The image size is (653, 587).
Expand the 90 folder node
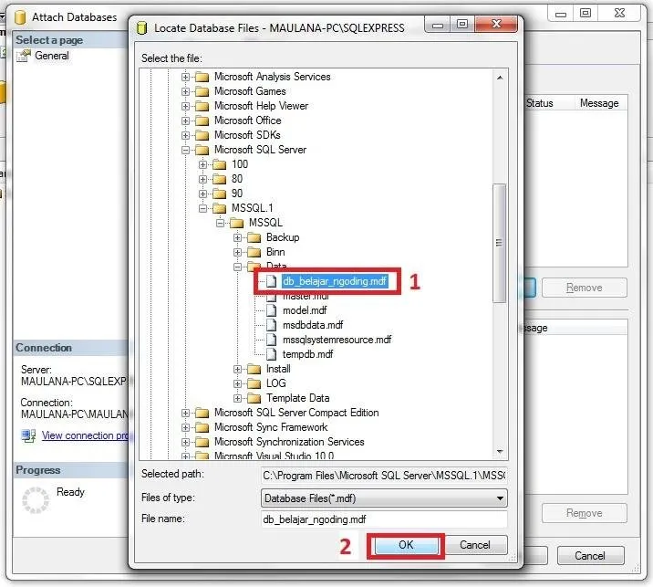click(202, 194)
